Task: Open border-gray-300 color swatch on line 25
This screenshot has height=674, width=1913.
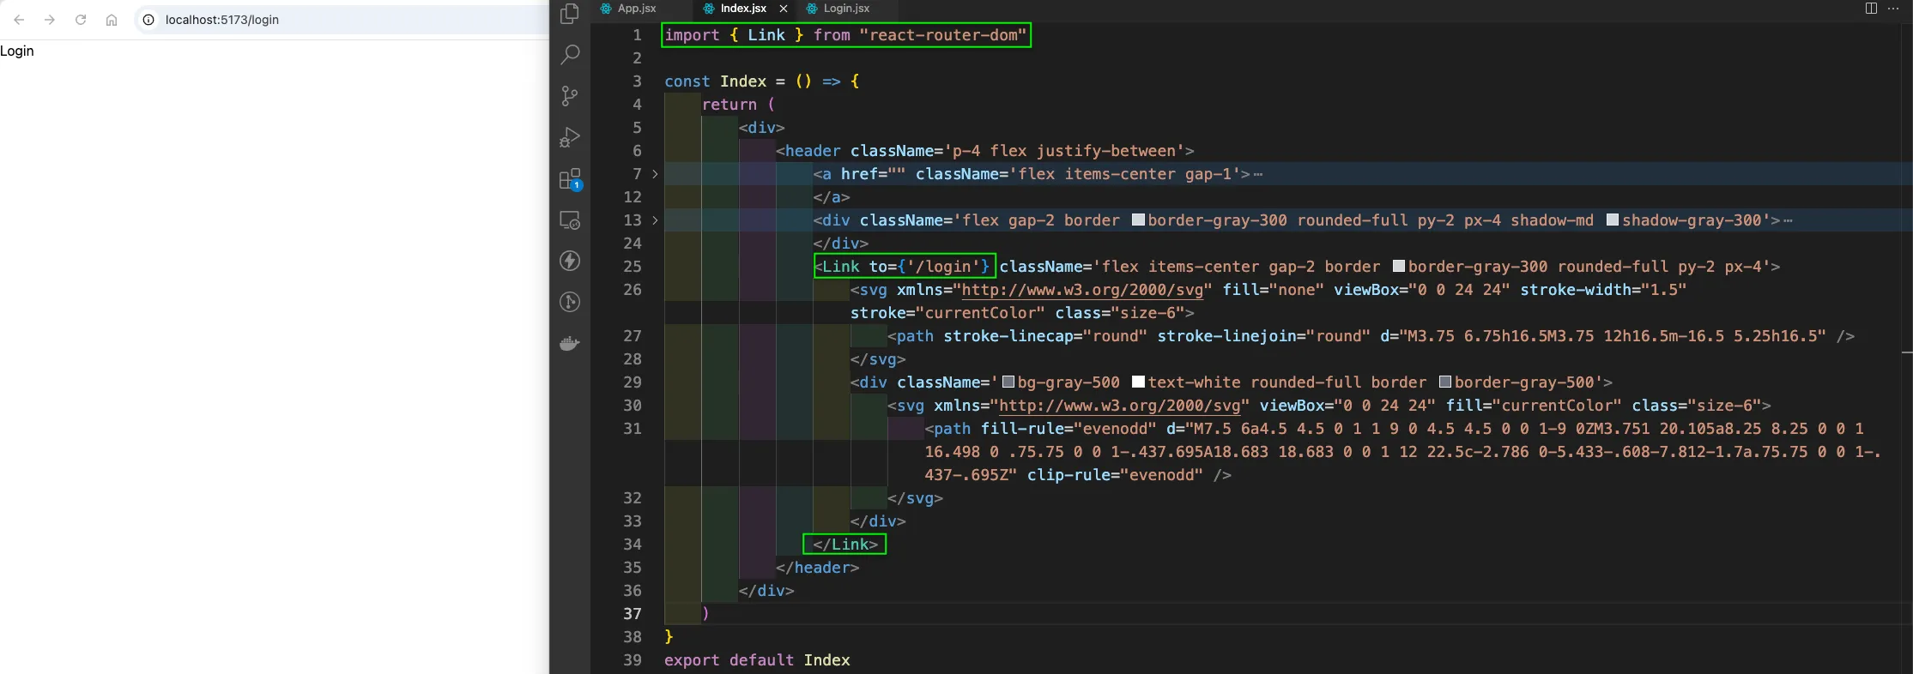Action: pos(1399,266)
